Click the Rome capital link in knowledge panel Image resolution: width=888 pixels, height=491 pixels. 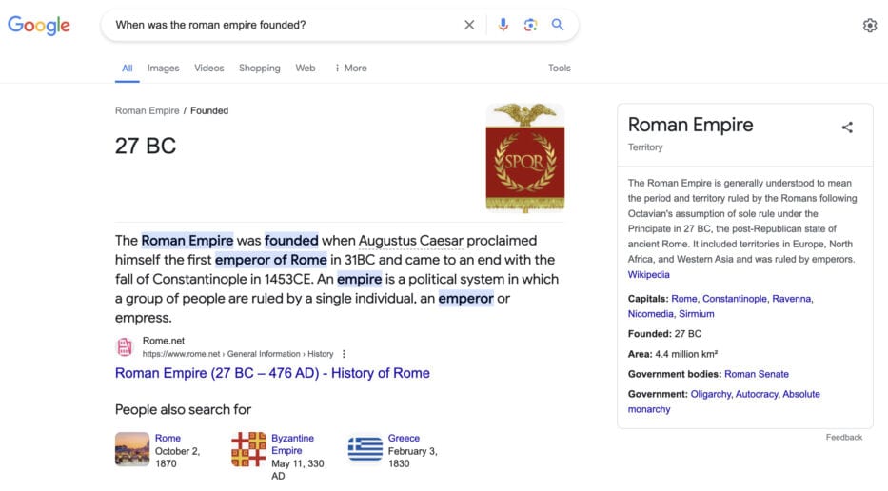click(684, 299)
